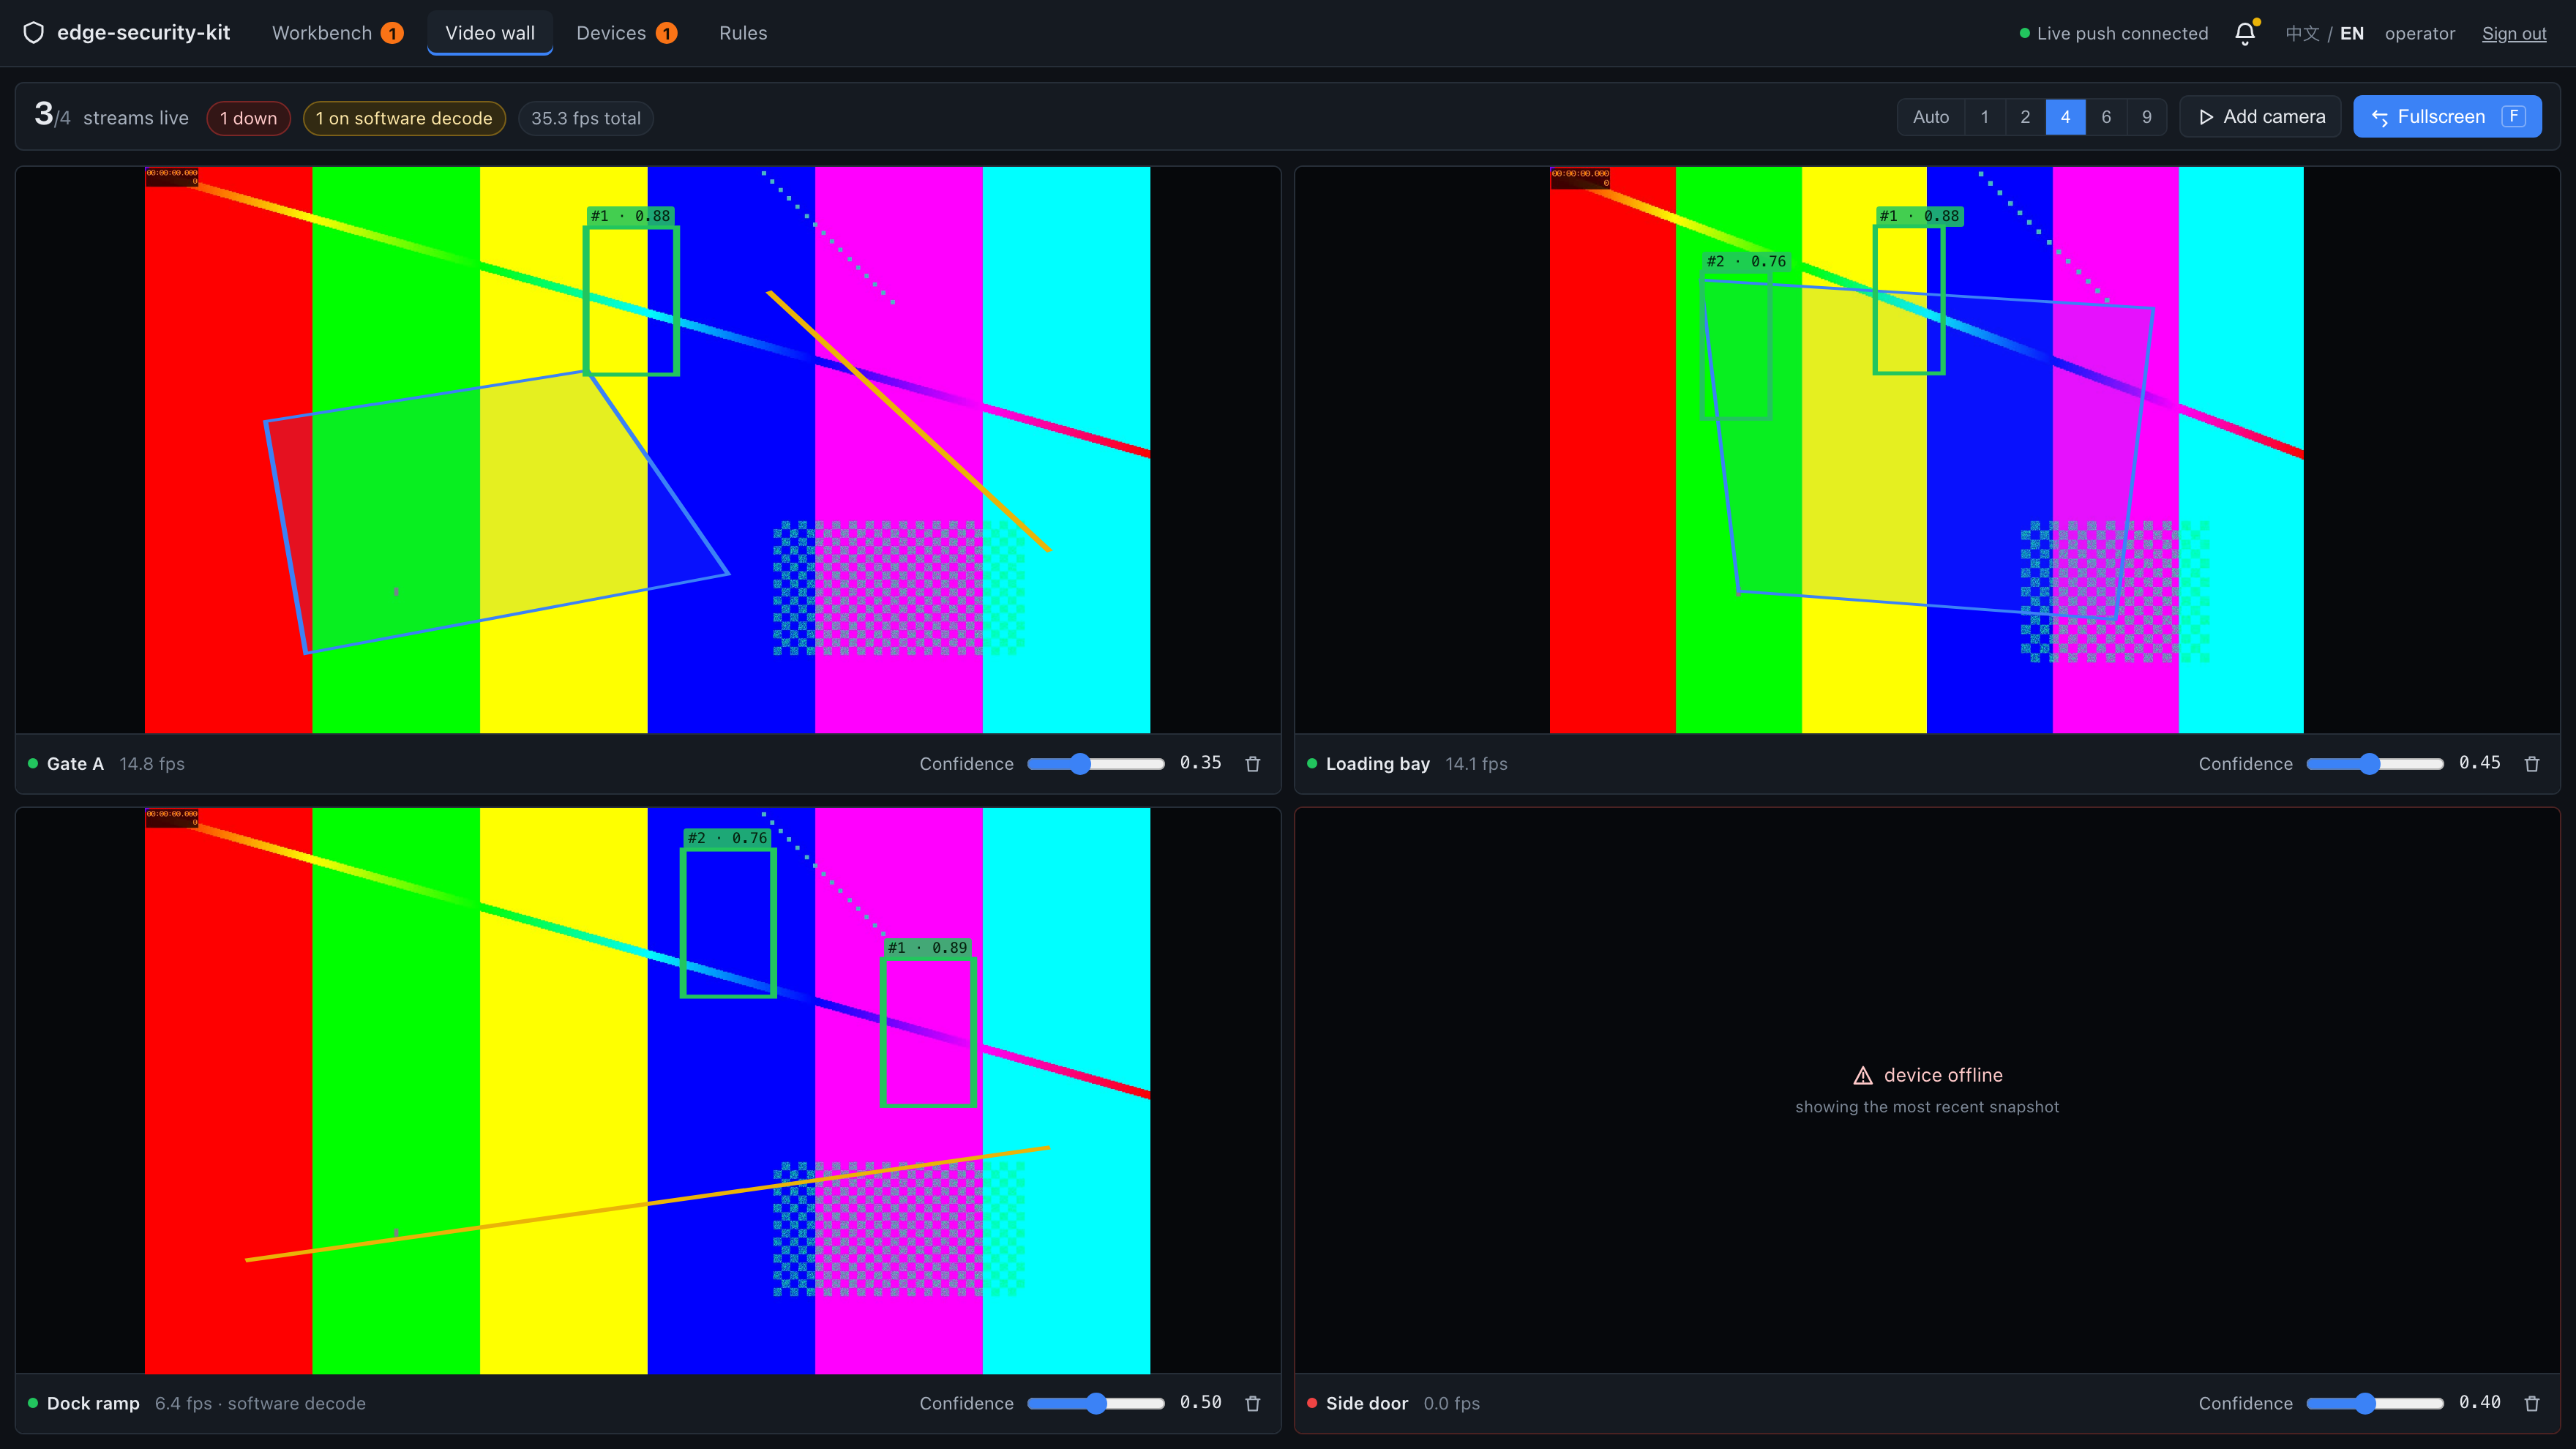Open the Workbench tab

[x=337, y=33]
